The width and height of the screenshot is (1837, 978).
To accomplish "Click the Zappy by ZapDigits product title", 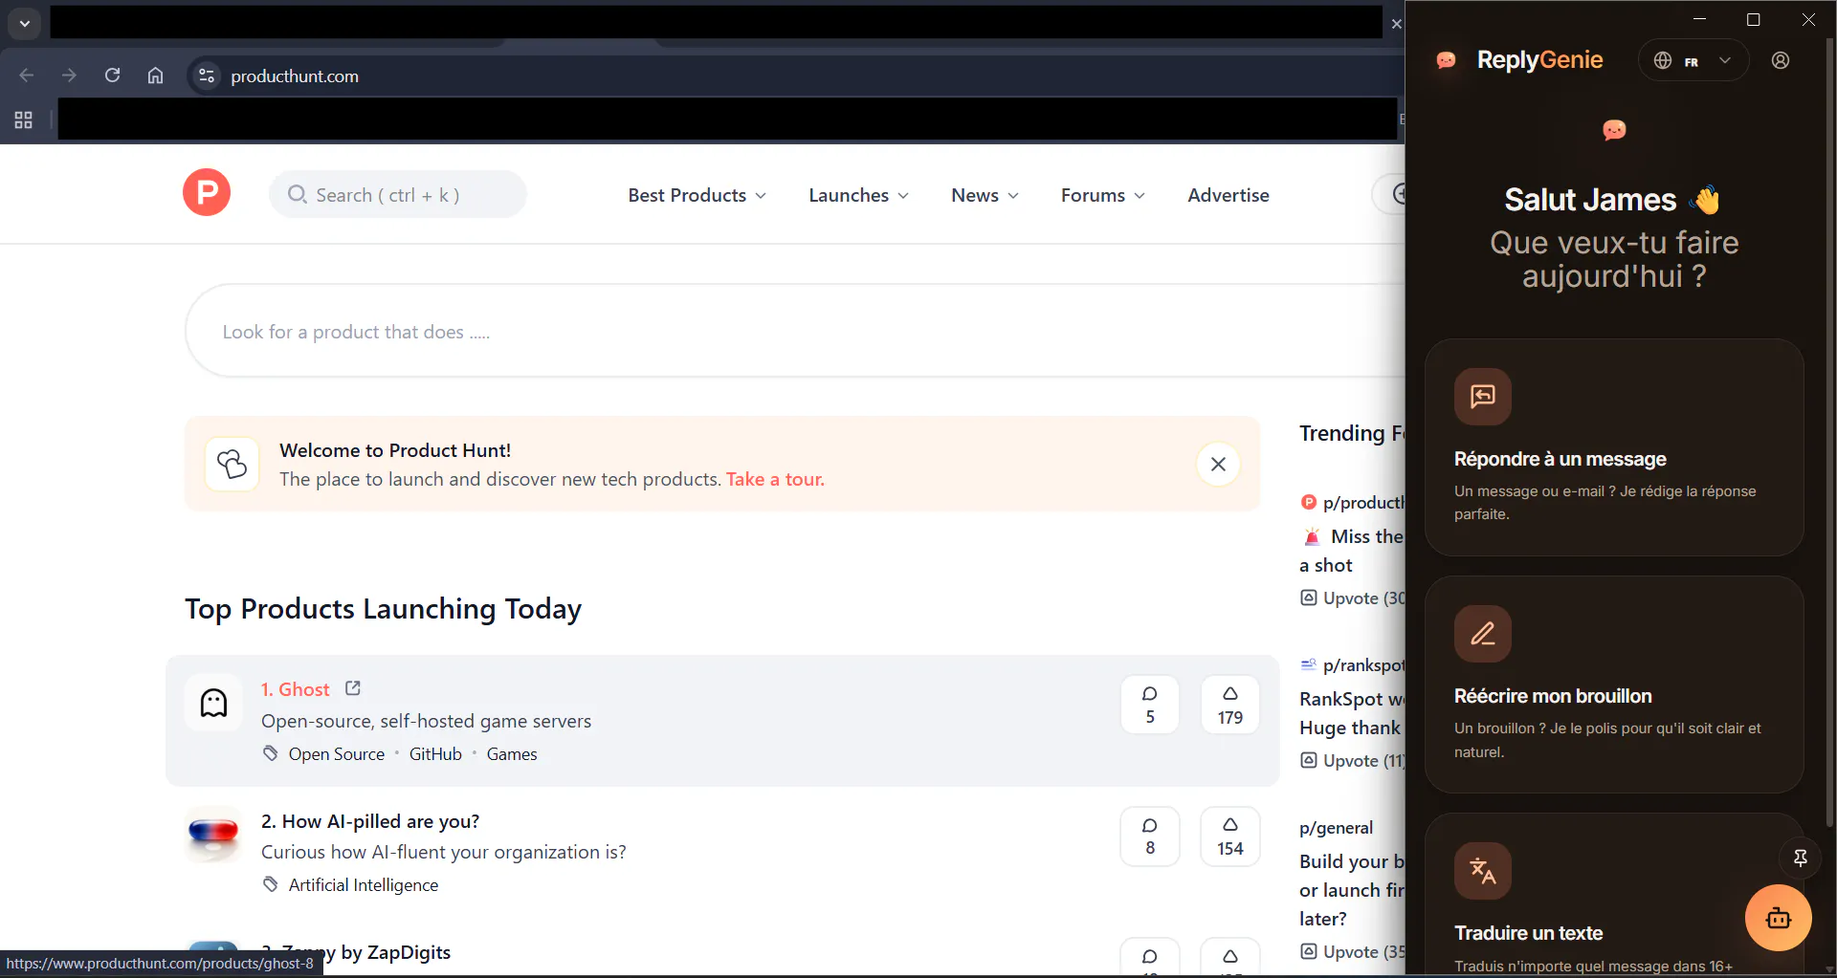I will [356, 952].
